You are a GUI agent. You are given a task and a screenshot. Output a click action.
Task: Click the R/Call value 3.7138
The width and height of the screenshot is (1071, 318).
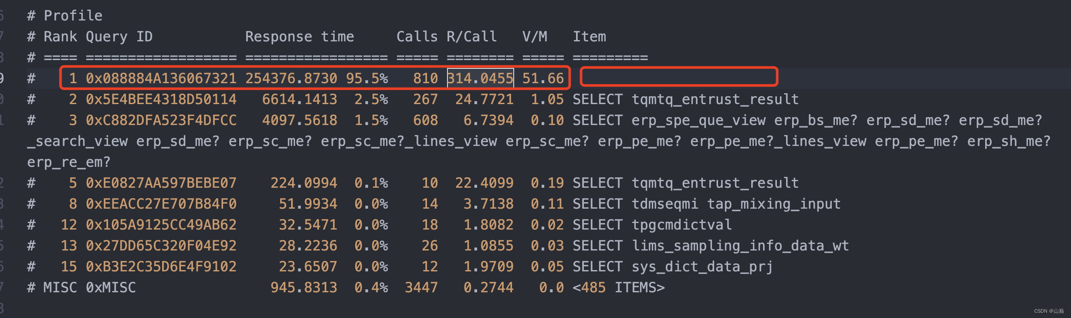point(488,204)
